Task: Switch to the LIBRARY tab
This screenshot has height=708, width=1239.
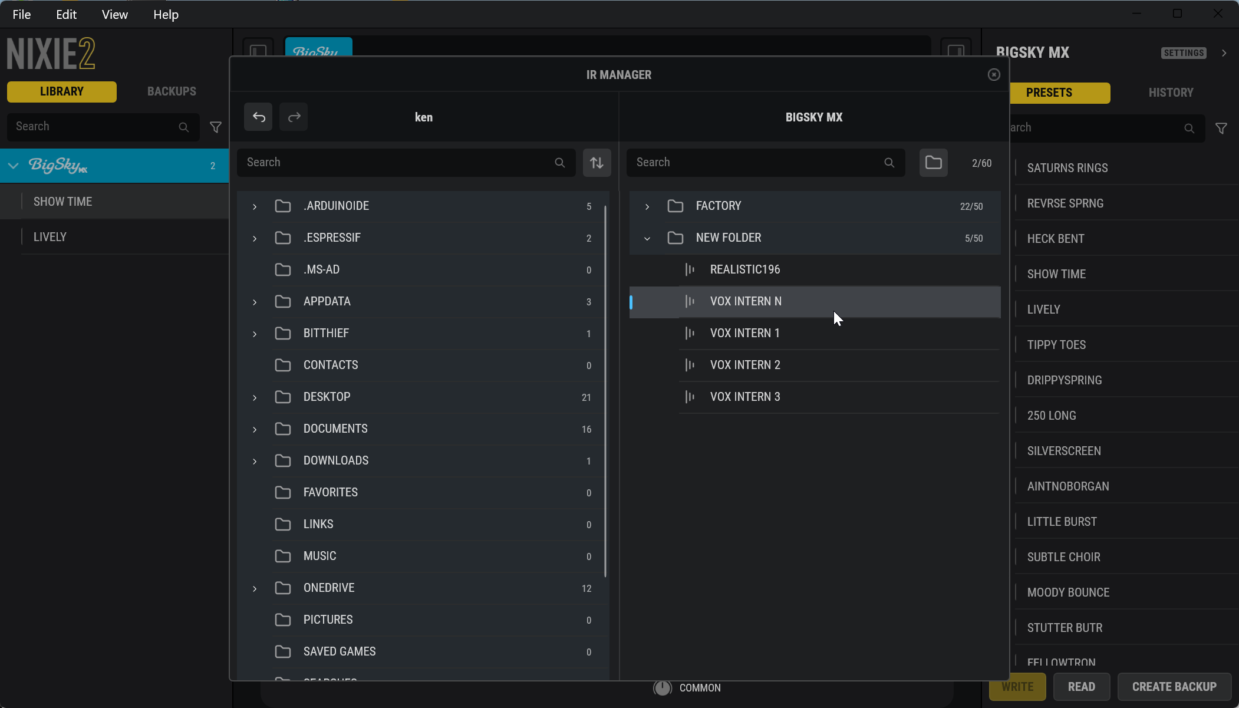Action: click(x=62, y=91)
